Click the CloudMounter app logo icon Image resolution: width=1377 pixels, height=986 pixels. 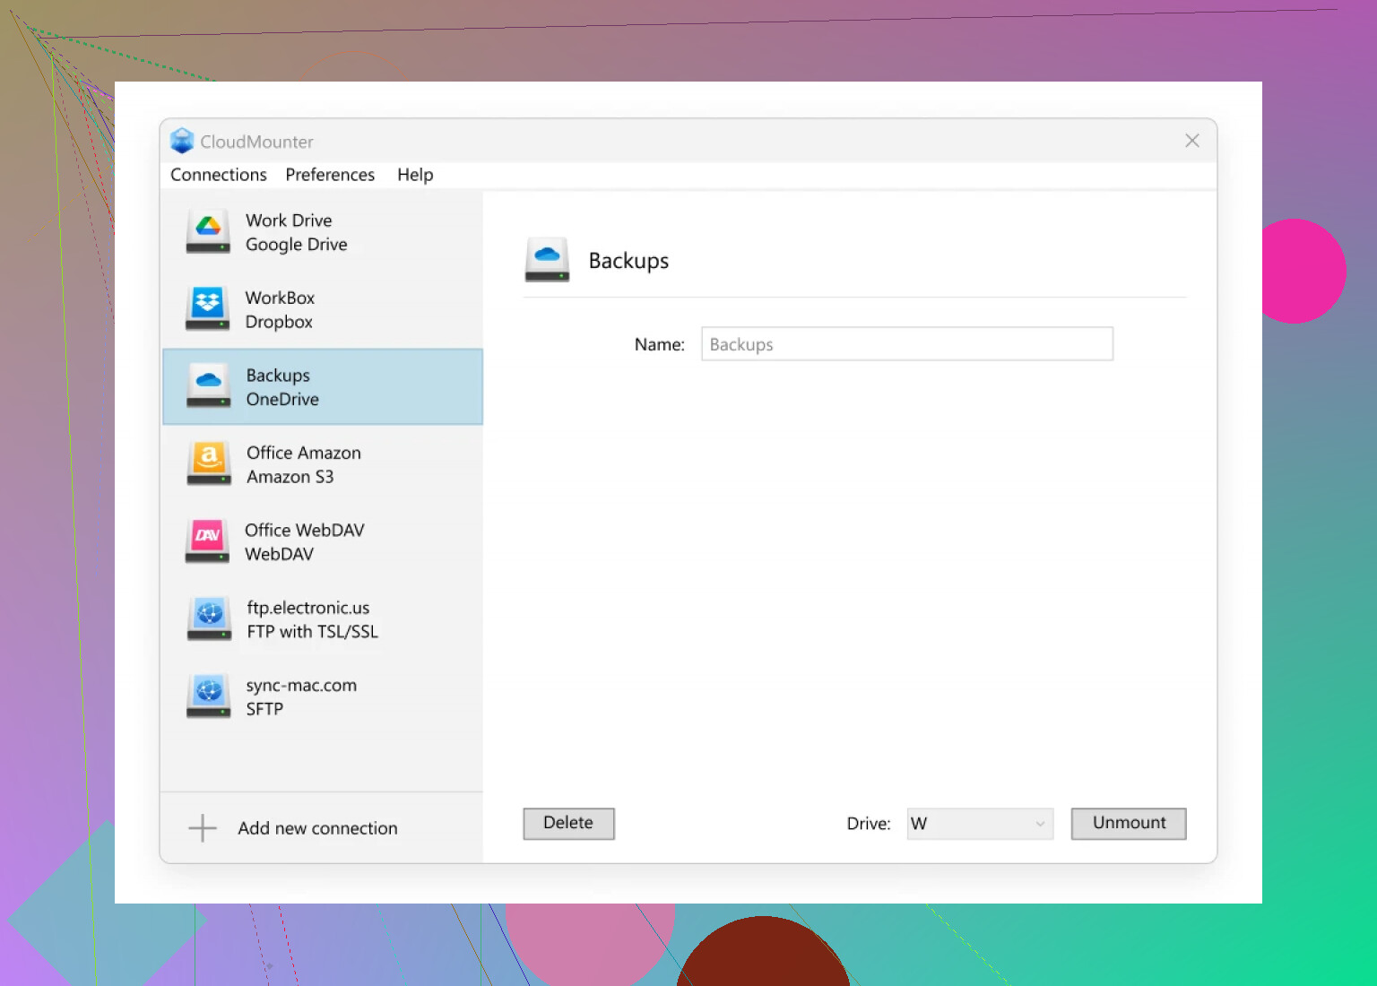pyautogui.click(x=182, y=141)
